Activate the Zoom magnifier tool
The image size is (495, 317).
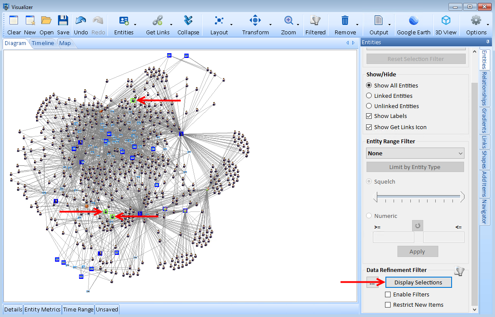289,21
